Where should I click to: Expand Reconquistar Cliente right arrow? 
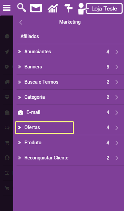[117, 158]
